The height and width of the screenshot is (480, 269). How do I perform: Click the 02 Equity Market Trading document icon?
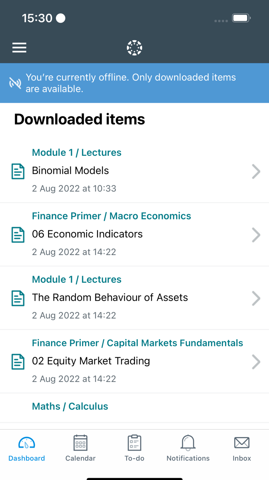[18, 362]
